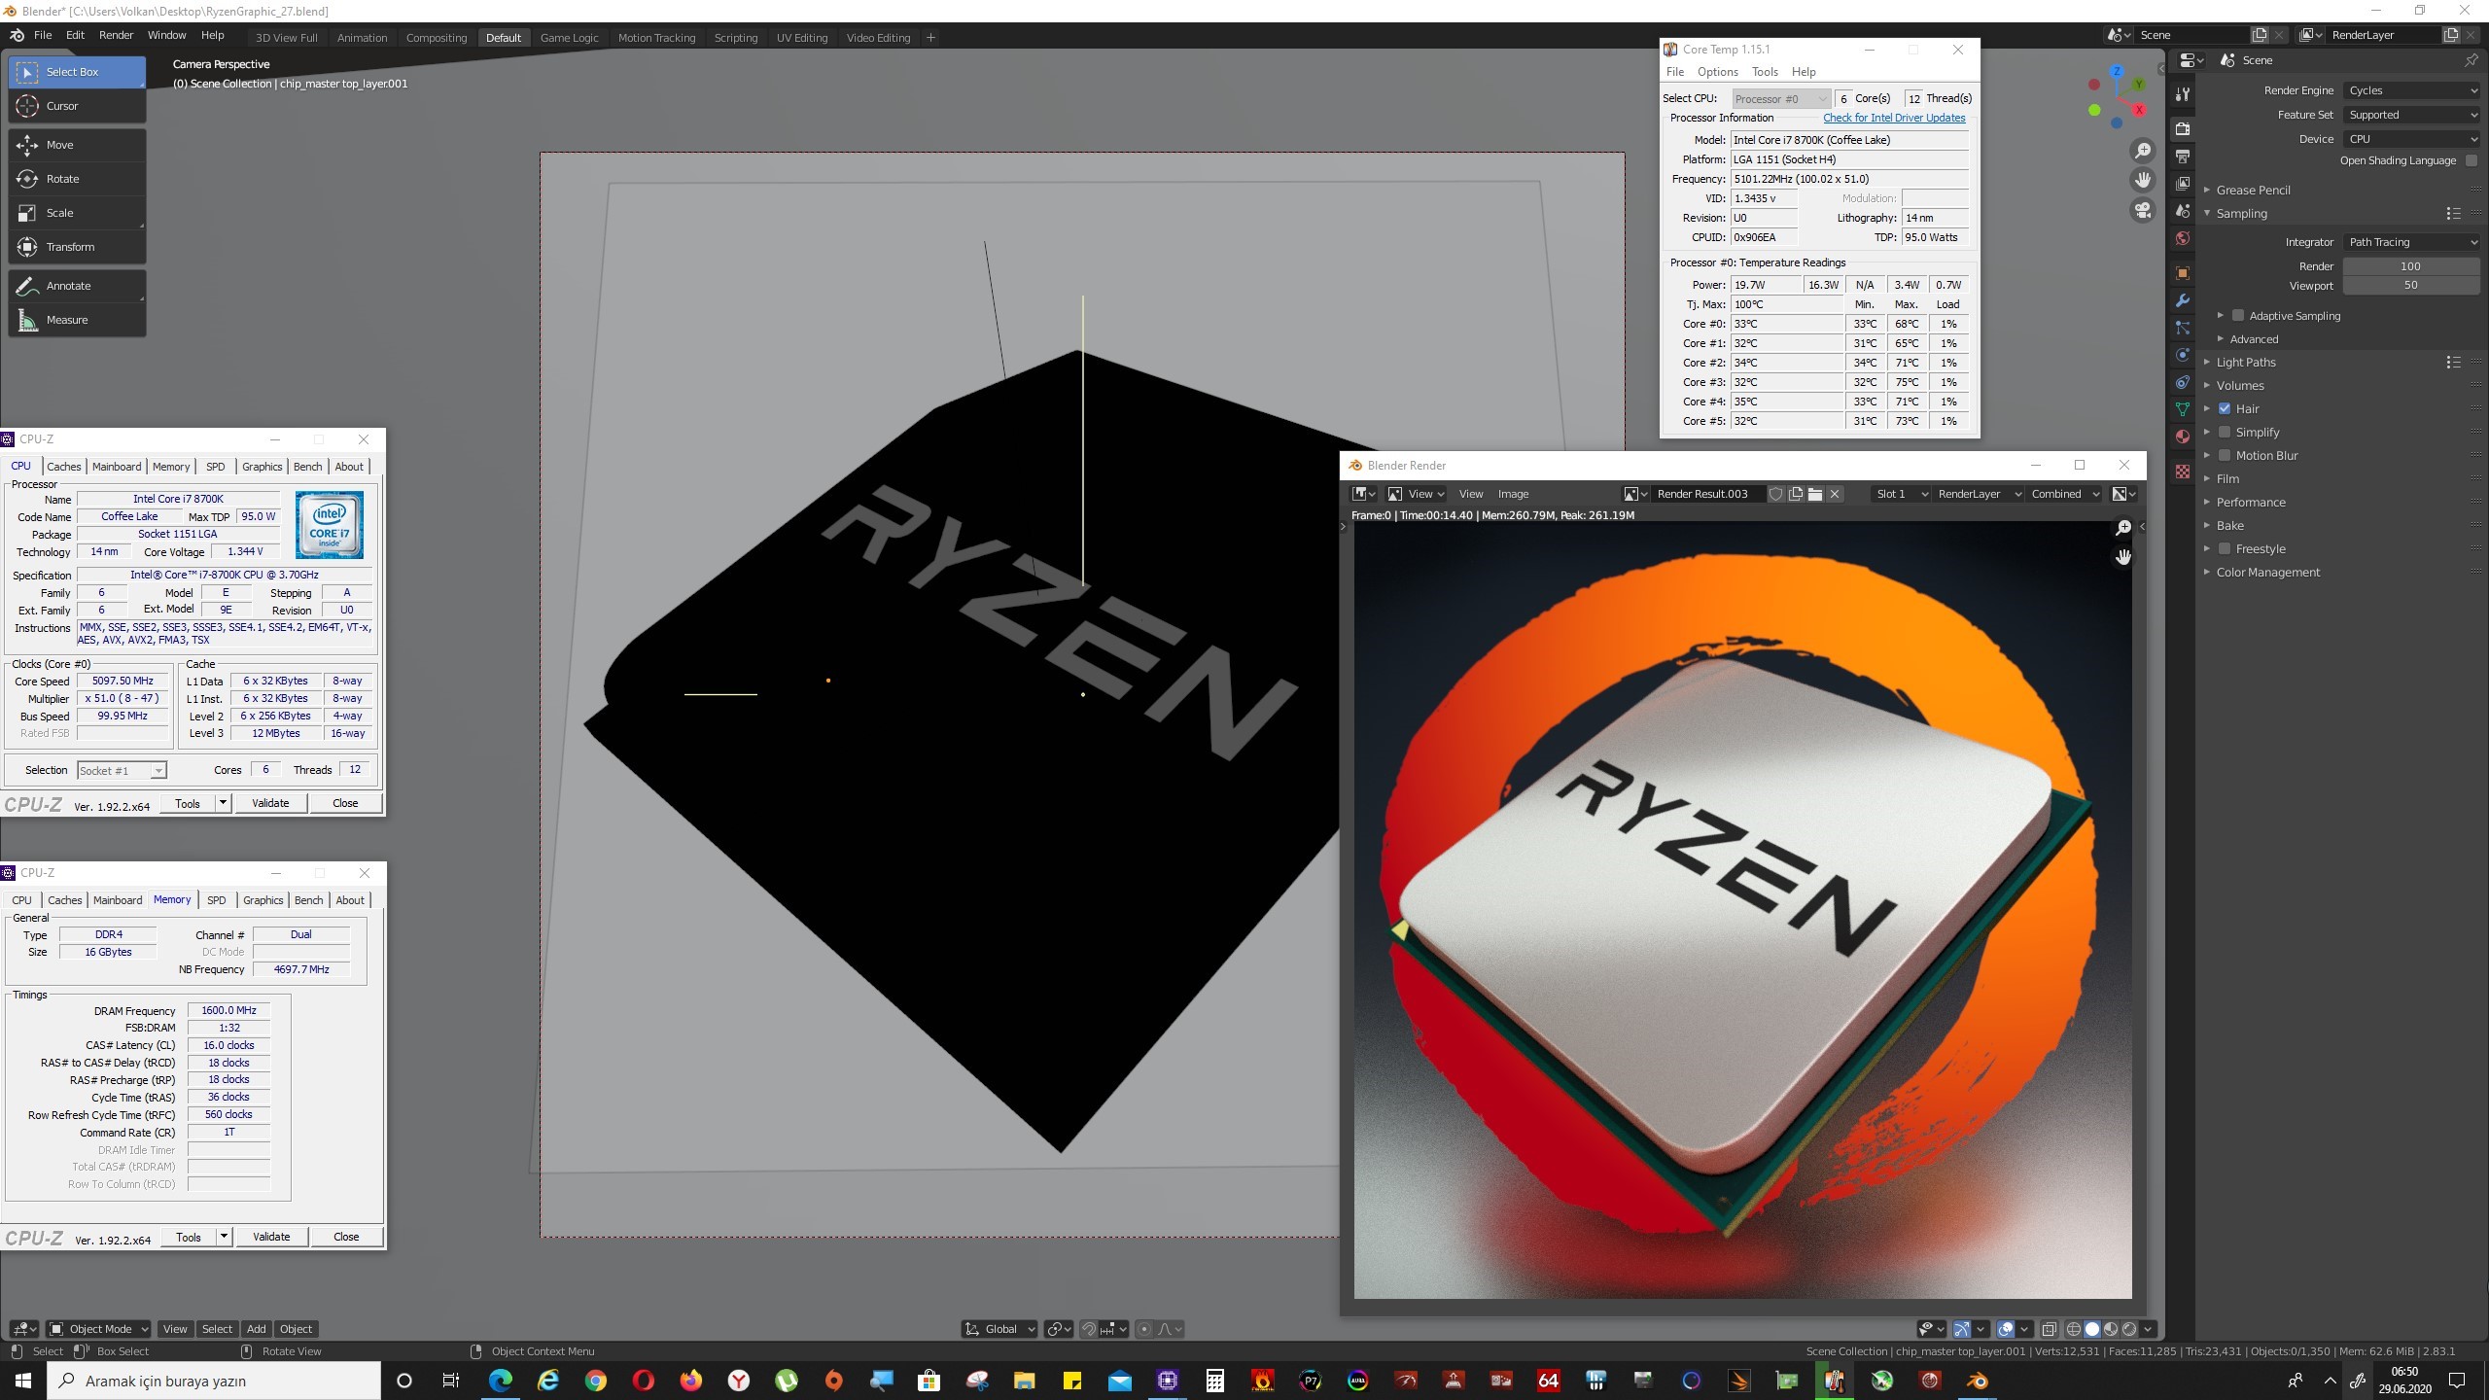Activate the Annotate tool
The height and width of the screenshot is (1400, 2489).
(77, 286)
